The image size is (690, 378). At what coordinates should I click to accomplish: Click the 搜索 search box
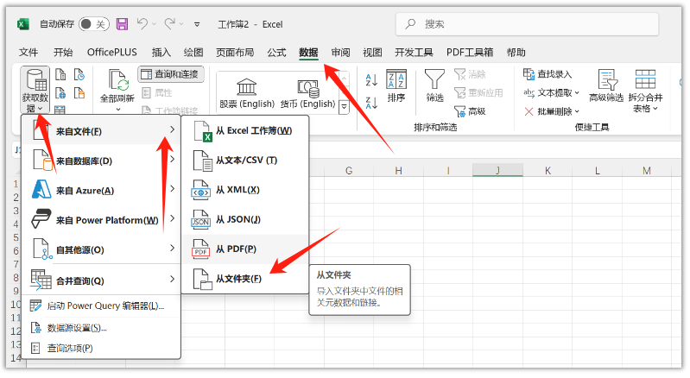[x=527, y=24]
